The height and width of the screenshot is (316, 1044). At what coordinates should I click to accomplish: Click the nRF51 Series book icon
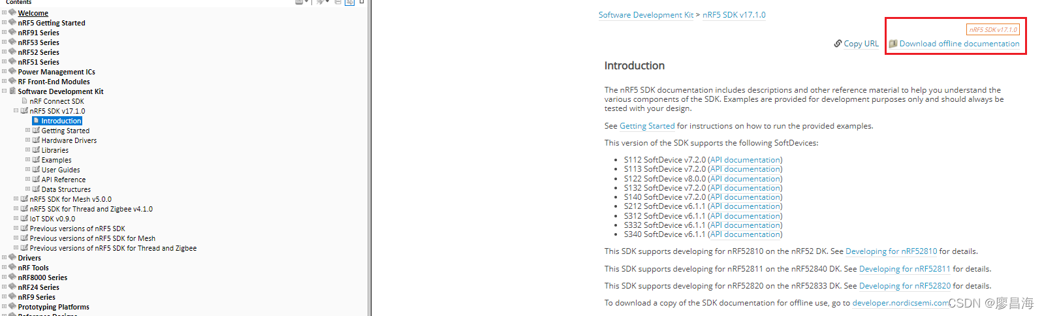[12, 61]
